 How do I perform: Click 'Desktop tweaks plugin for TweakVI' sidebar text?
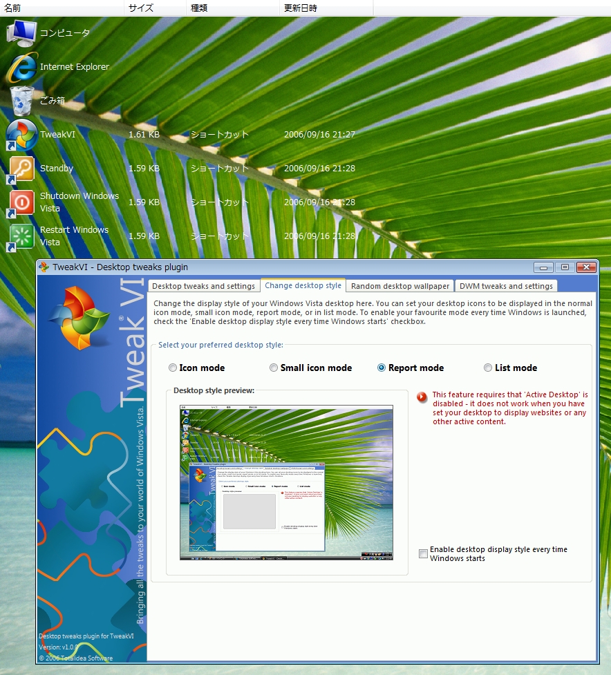click(x=86, y=636)
